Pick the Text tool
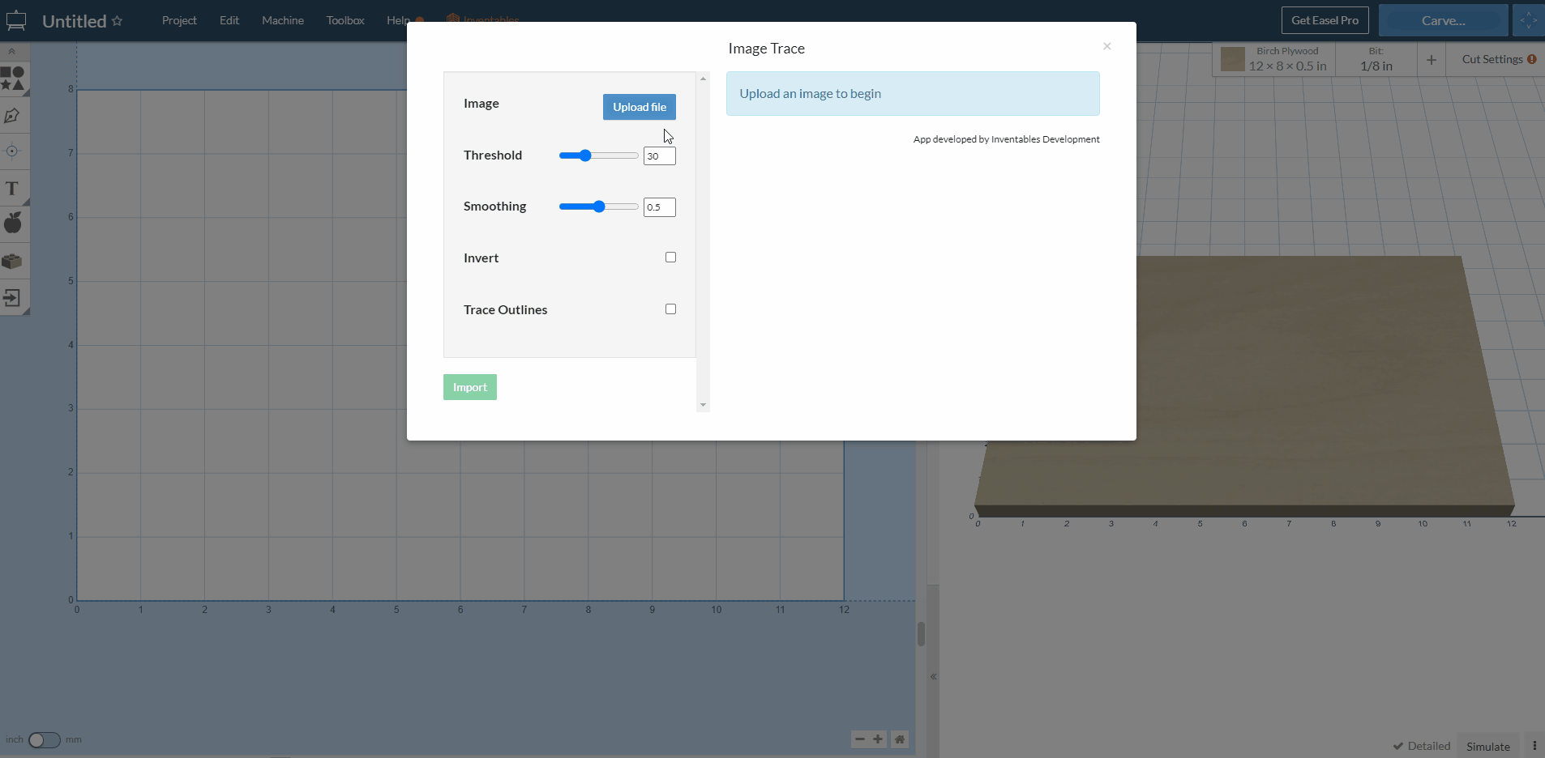Viewport: 1545px width, 758px height. pyautogui.click(x=12, y=189)
